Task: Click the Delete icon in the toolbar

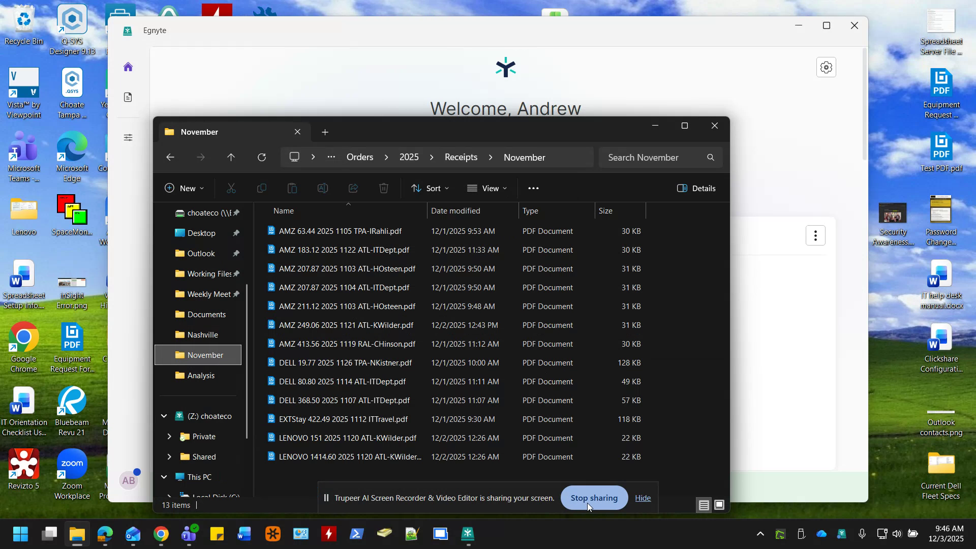Action: [x=384, y=188]
